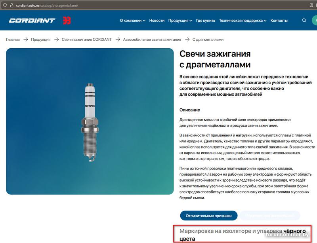The width and height of the screenshot is (317, 243).
Task: Open Свечи зажигания CORDIANT breadcrumb link
Action: 86,40
